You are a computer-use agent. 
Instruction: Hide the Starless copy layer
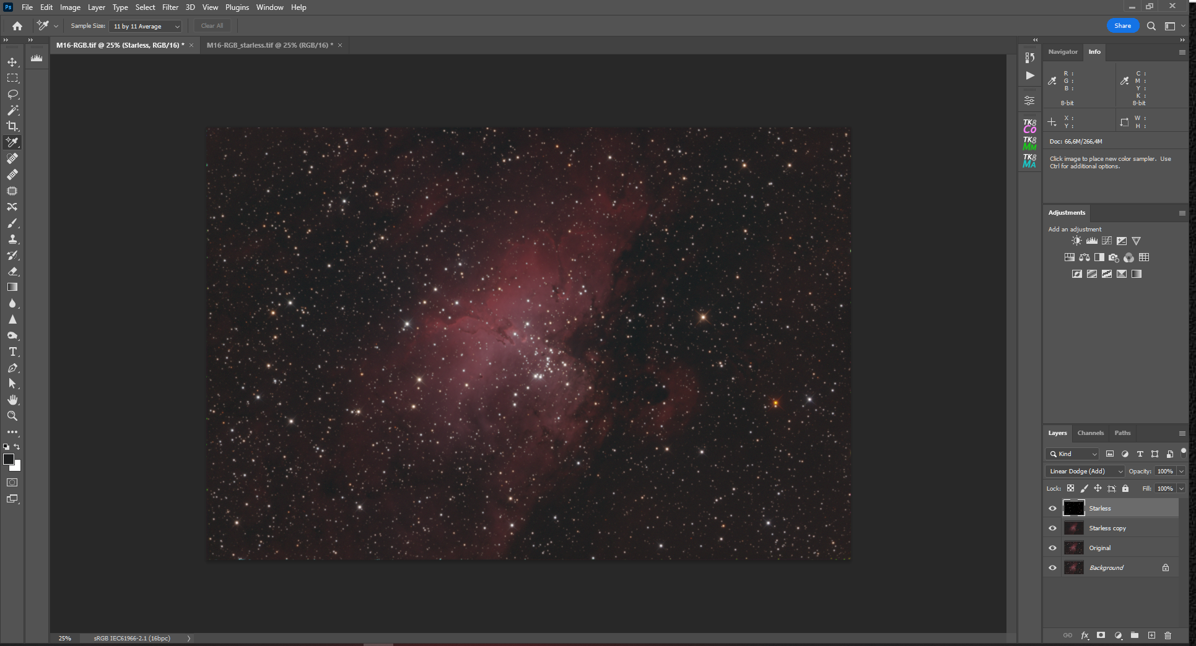[x=1052, y=528]
